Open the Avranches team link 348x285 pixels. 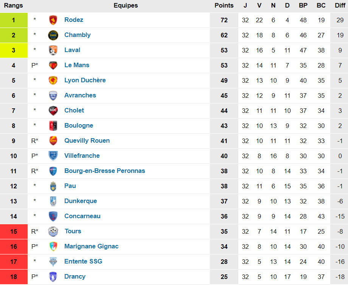click(x=80, y=96)
